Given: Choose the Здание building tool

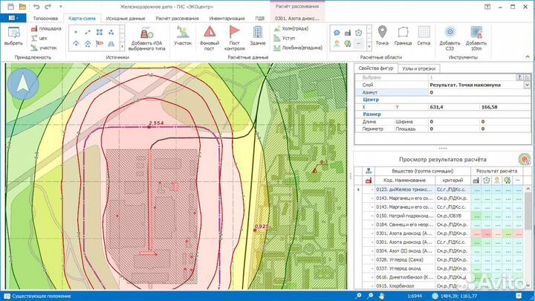Looking at the screenshot, I should [257, 32].
